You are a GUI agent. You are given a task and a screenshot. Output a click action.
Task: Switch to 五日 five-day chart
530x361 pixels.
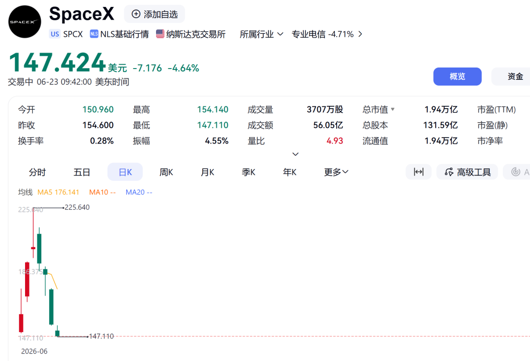[82, 172]
